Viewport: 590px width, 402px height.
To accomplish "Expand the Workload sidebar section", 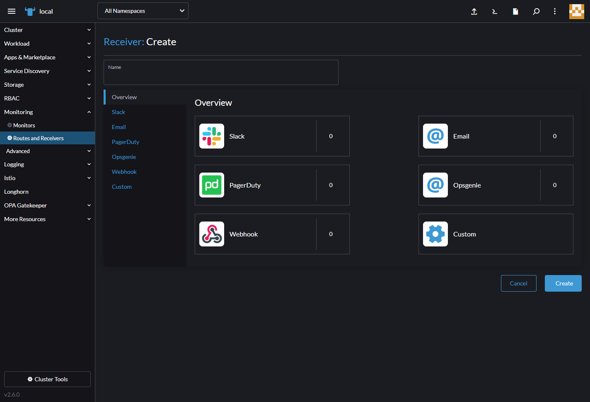I will click(47, 44).
